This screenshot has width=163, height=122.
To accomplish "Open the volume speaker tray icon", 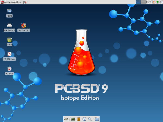I will tap(161, 2).
